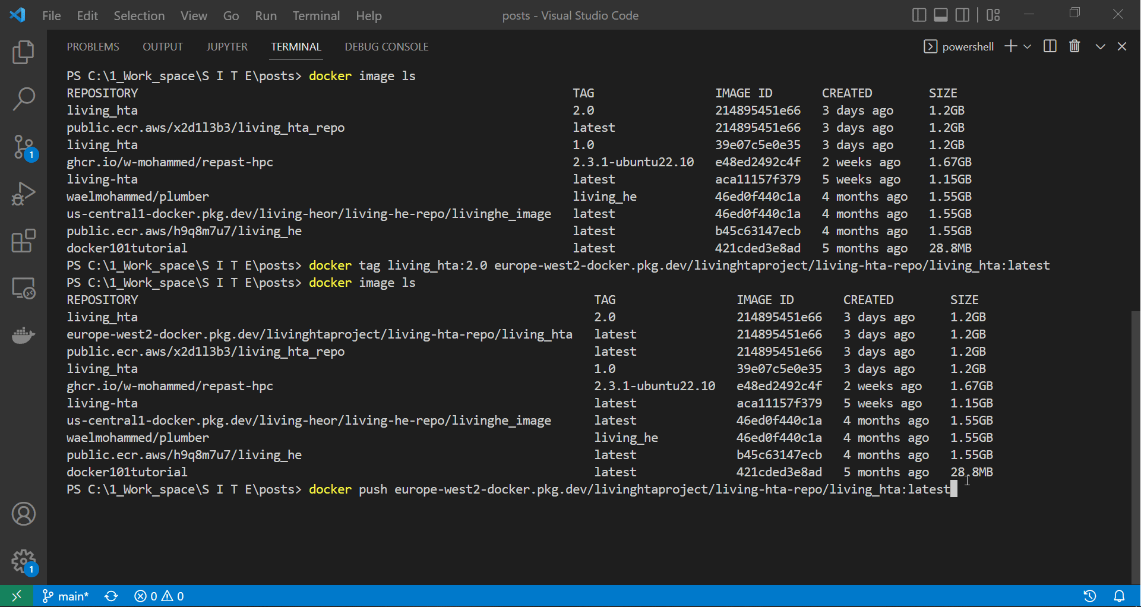Select the Search icon
This screenshot has height=607, width=1141.
(x=24, y=99)
